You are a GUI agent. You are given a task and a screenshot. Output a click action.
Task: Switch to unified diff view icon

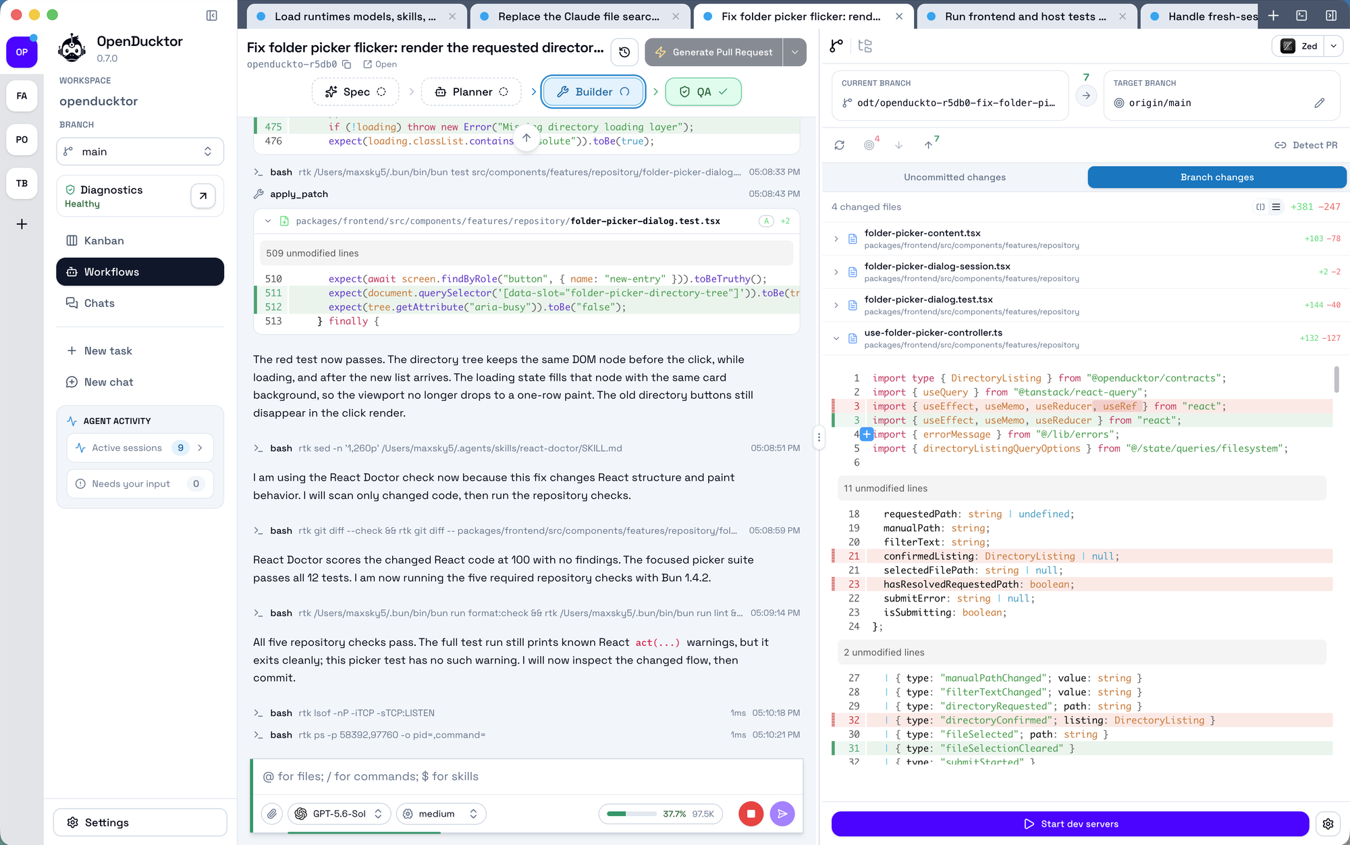tap(1276, 207)
